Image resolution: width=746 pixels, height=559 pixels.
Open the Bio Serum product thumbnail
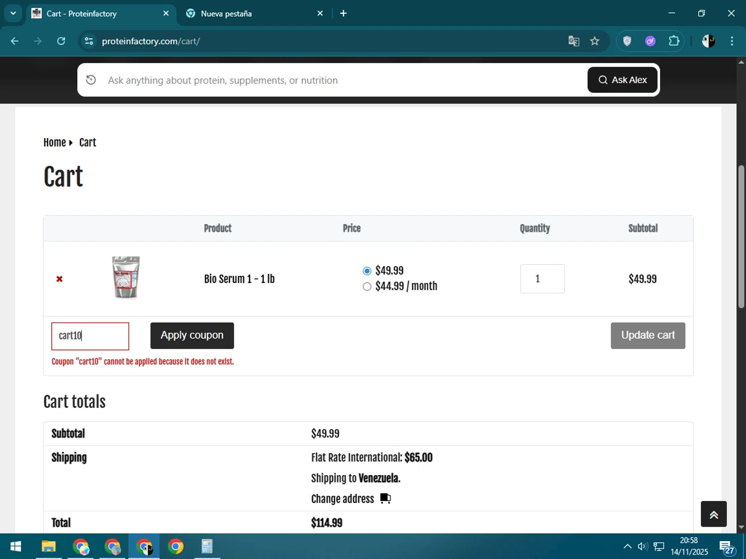[x=126, y=277]
